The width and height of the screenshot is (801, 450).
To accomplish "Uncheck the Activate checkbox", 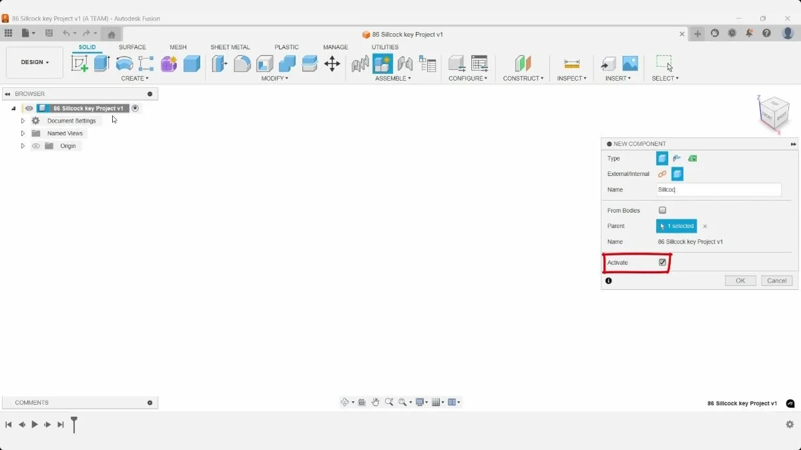I will (662, 263).
